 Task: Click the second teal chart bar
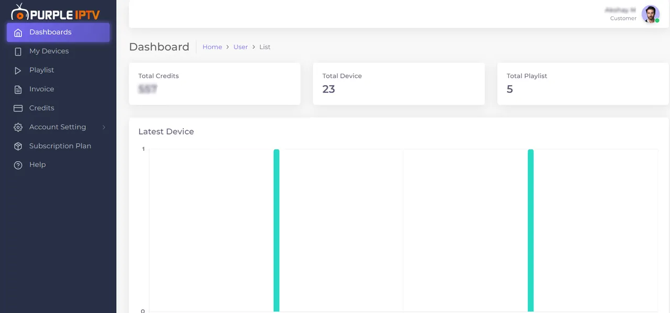(531, 230)
